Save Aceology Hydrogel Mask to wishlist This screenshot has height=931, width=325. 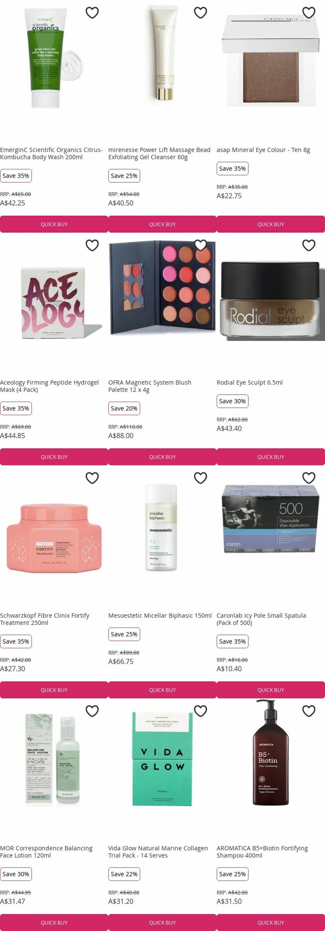click(92, 245)
